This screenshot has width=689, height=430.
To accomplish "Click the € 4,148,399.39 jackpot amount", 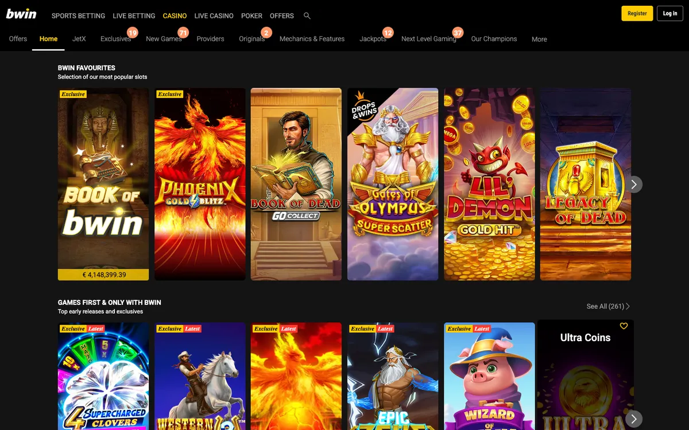I will coord(104,275).
